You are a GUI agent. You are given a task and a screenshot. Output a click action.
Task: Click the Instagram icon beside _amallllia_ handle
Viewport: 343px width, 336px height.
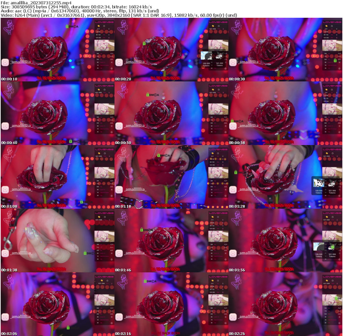click(5, 62)
